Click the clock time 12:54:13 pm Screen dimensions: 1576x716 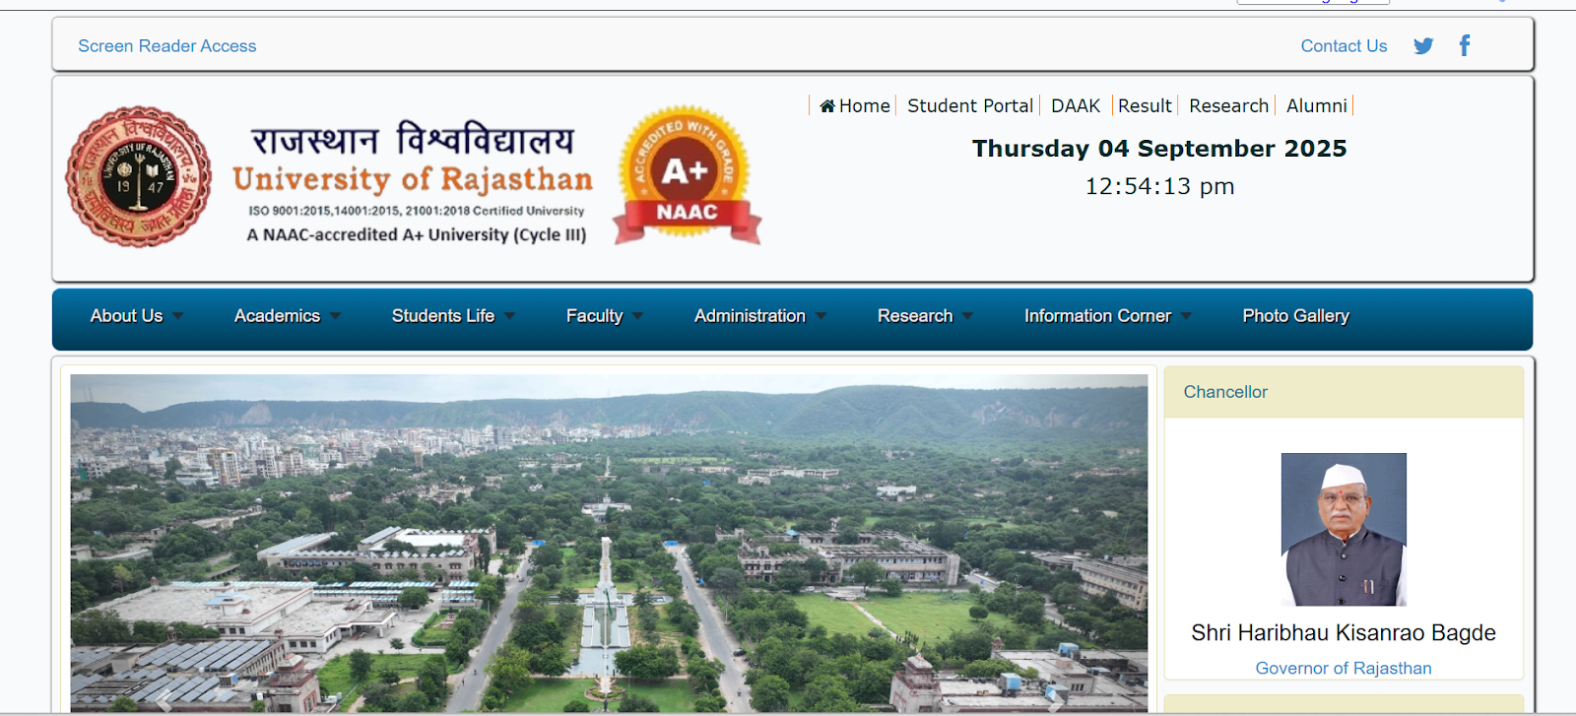point(1159,186)
